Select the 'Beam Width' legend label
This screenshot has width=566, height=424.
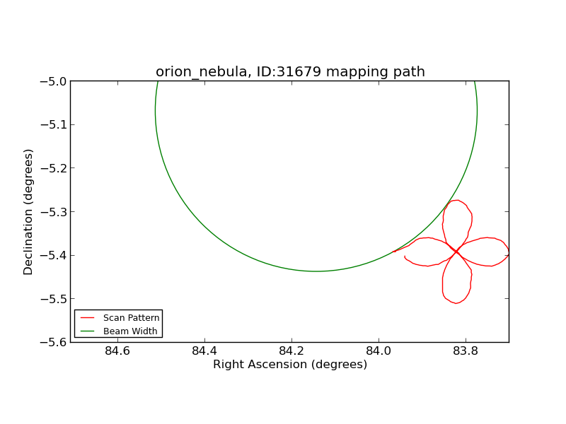[x=130, y=331]
